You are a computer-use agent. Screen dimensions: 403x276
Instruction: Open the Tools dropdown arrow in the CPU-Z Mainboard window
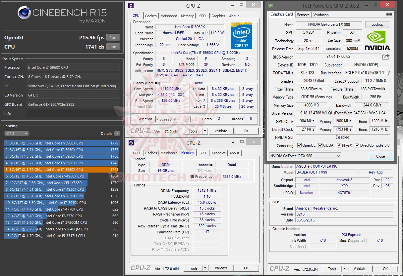pos(344,269)
